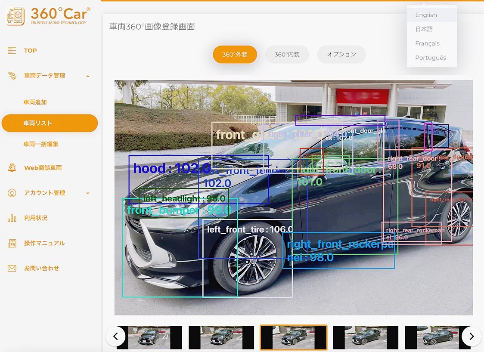
Task: Select the 360°外装 tab
Action: pos(235,55)
